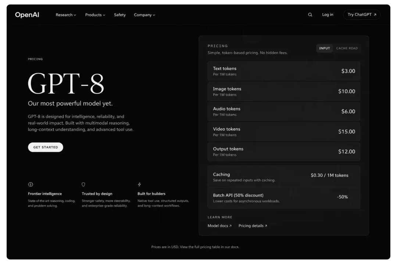397x265 pixels.
Task: Click the Trusted by design shield icon
Action: tap(83, 184)
